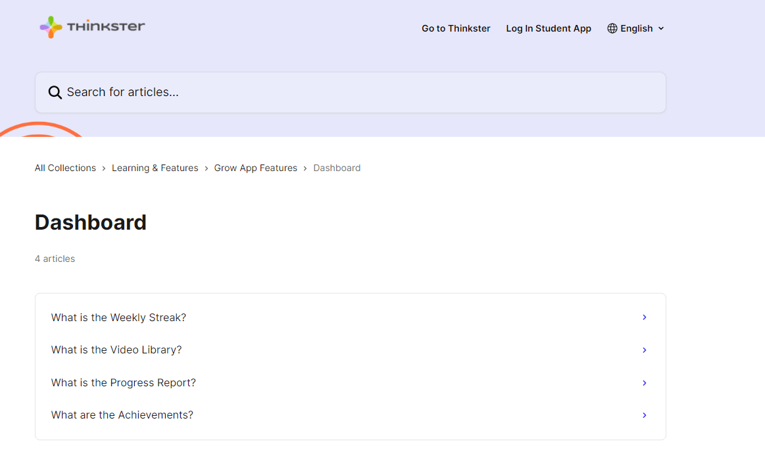Open the Grow App Features breadcrumb
Image resolution: width=765 pixels, height=460 pixels.
pyautogui.click(x=255, y=168)
